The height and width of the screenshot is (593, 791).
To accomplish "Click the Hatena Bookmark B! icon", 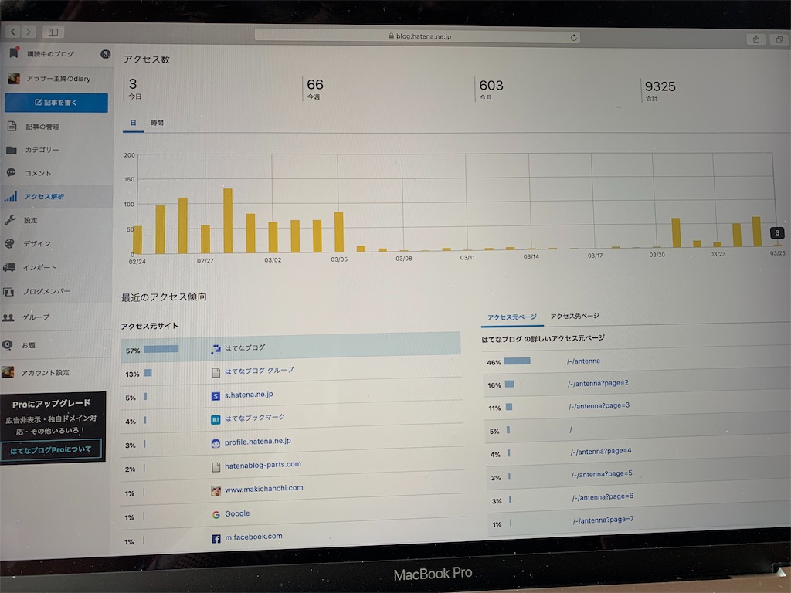I will [216, 419].
